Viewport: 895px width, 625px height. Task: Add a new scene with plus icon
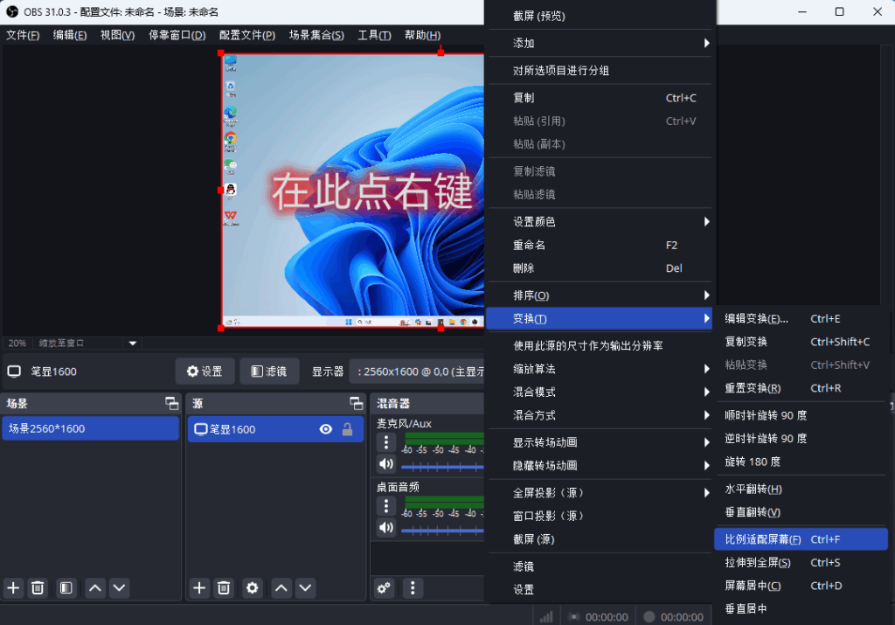[x=13, y=588]
